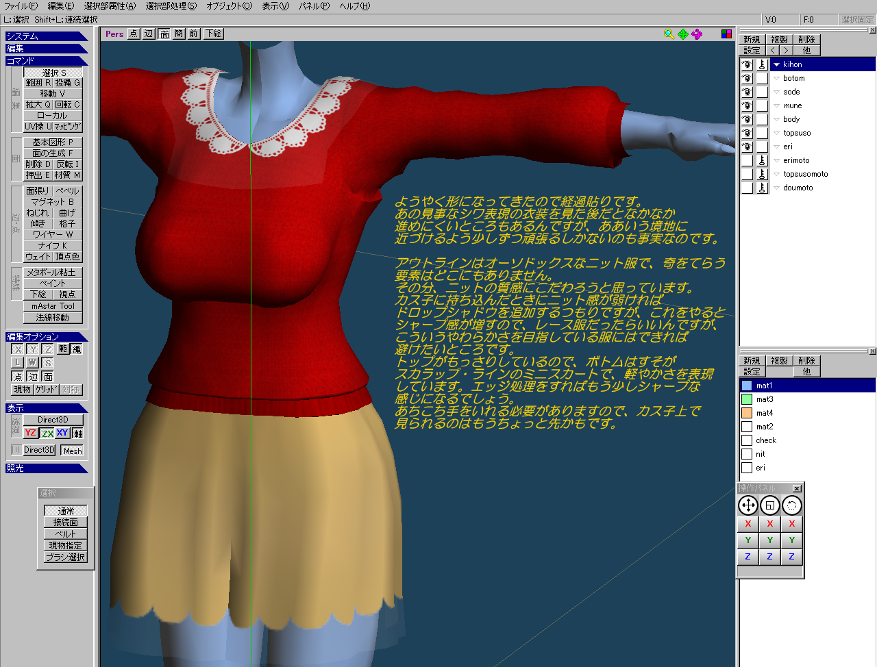Select the rotate icon in 操作パネル
Viewport: 877px width, 667px height.
point(791,505)
